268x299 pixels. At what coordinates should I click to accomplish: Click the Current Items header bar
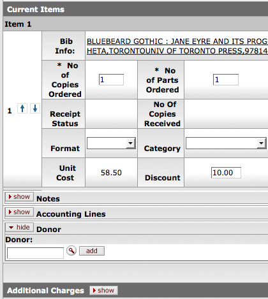(135, 10)
